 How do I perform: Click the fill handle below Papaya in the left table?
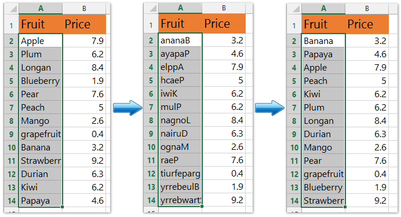point(62,207)
